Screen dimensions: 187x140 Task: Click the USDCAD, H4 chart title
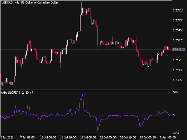coord(30,2)
